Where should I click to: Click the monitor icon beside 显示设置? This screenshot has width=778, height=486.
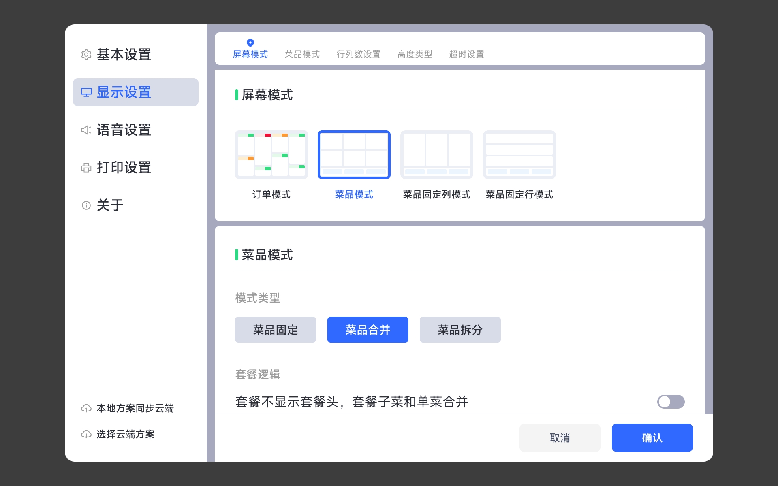click(86, 92)
